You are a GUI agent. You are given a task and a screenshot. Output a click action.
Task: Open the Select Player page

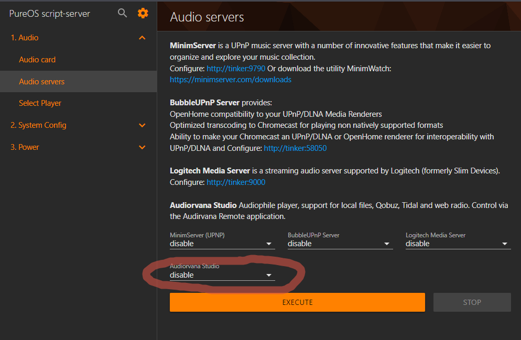40,103
